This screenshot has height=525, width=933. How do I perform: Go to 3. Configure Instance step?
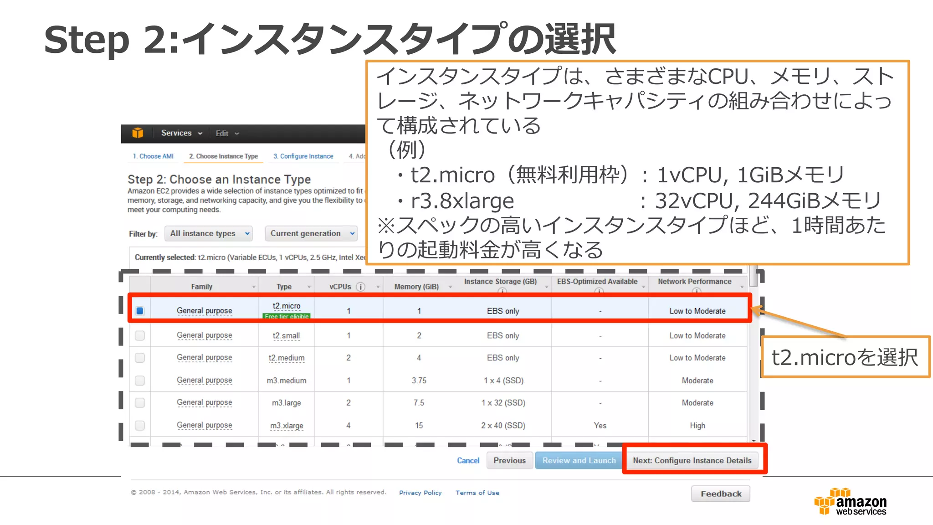click(303, 156)
